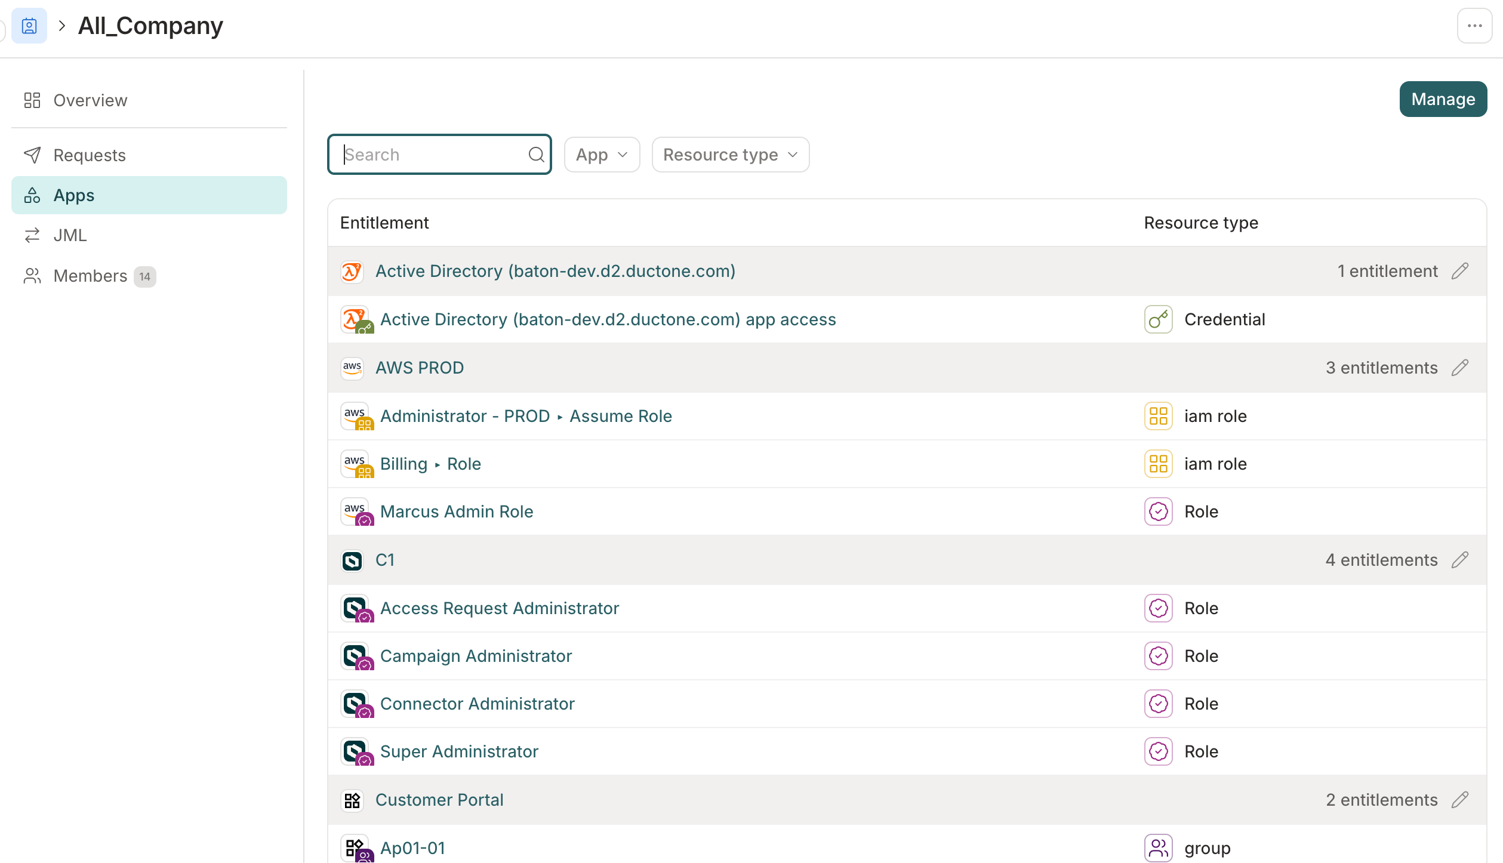Open the three-dot more options menu

(x=1474, y=26)
